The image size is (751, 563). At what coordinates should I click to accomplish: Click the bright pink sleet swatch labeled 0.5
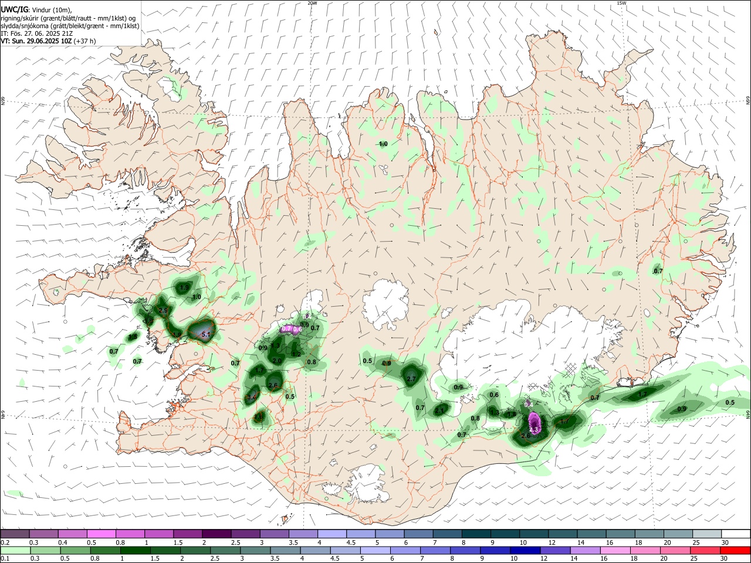[x=101, y=534]
